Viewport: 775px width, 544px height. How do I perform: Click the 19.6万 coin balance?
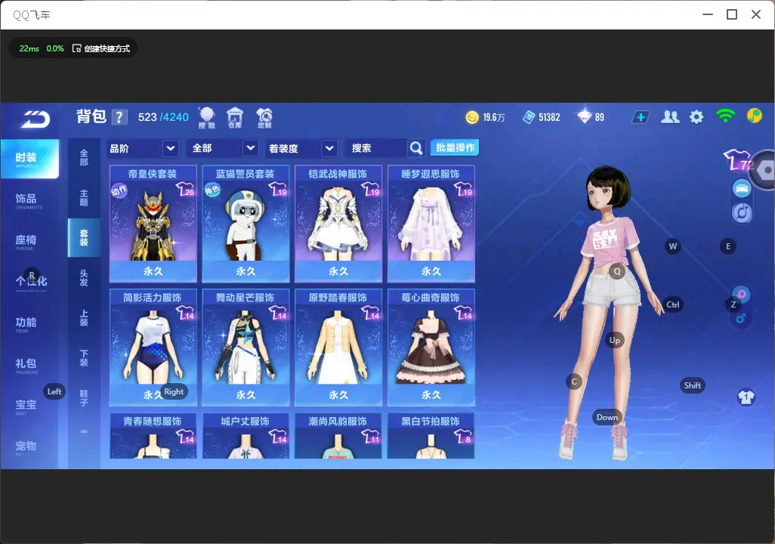pos(494,117)
